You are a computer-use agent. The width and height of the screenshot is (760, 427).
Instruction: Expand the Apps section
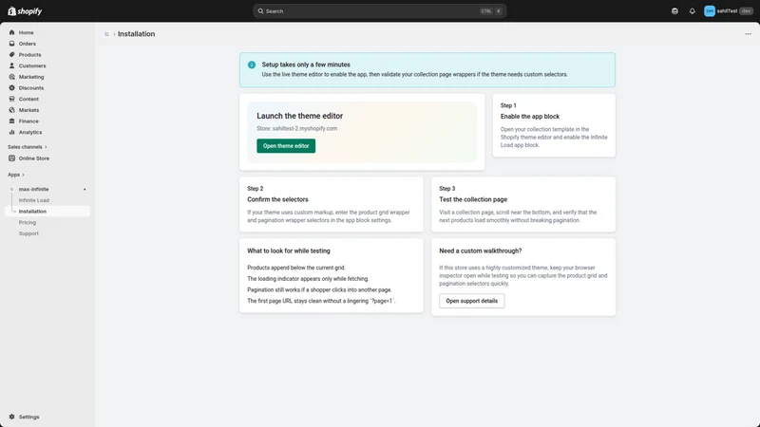16,175
